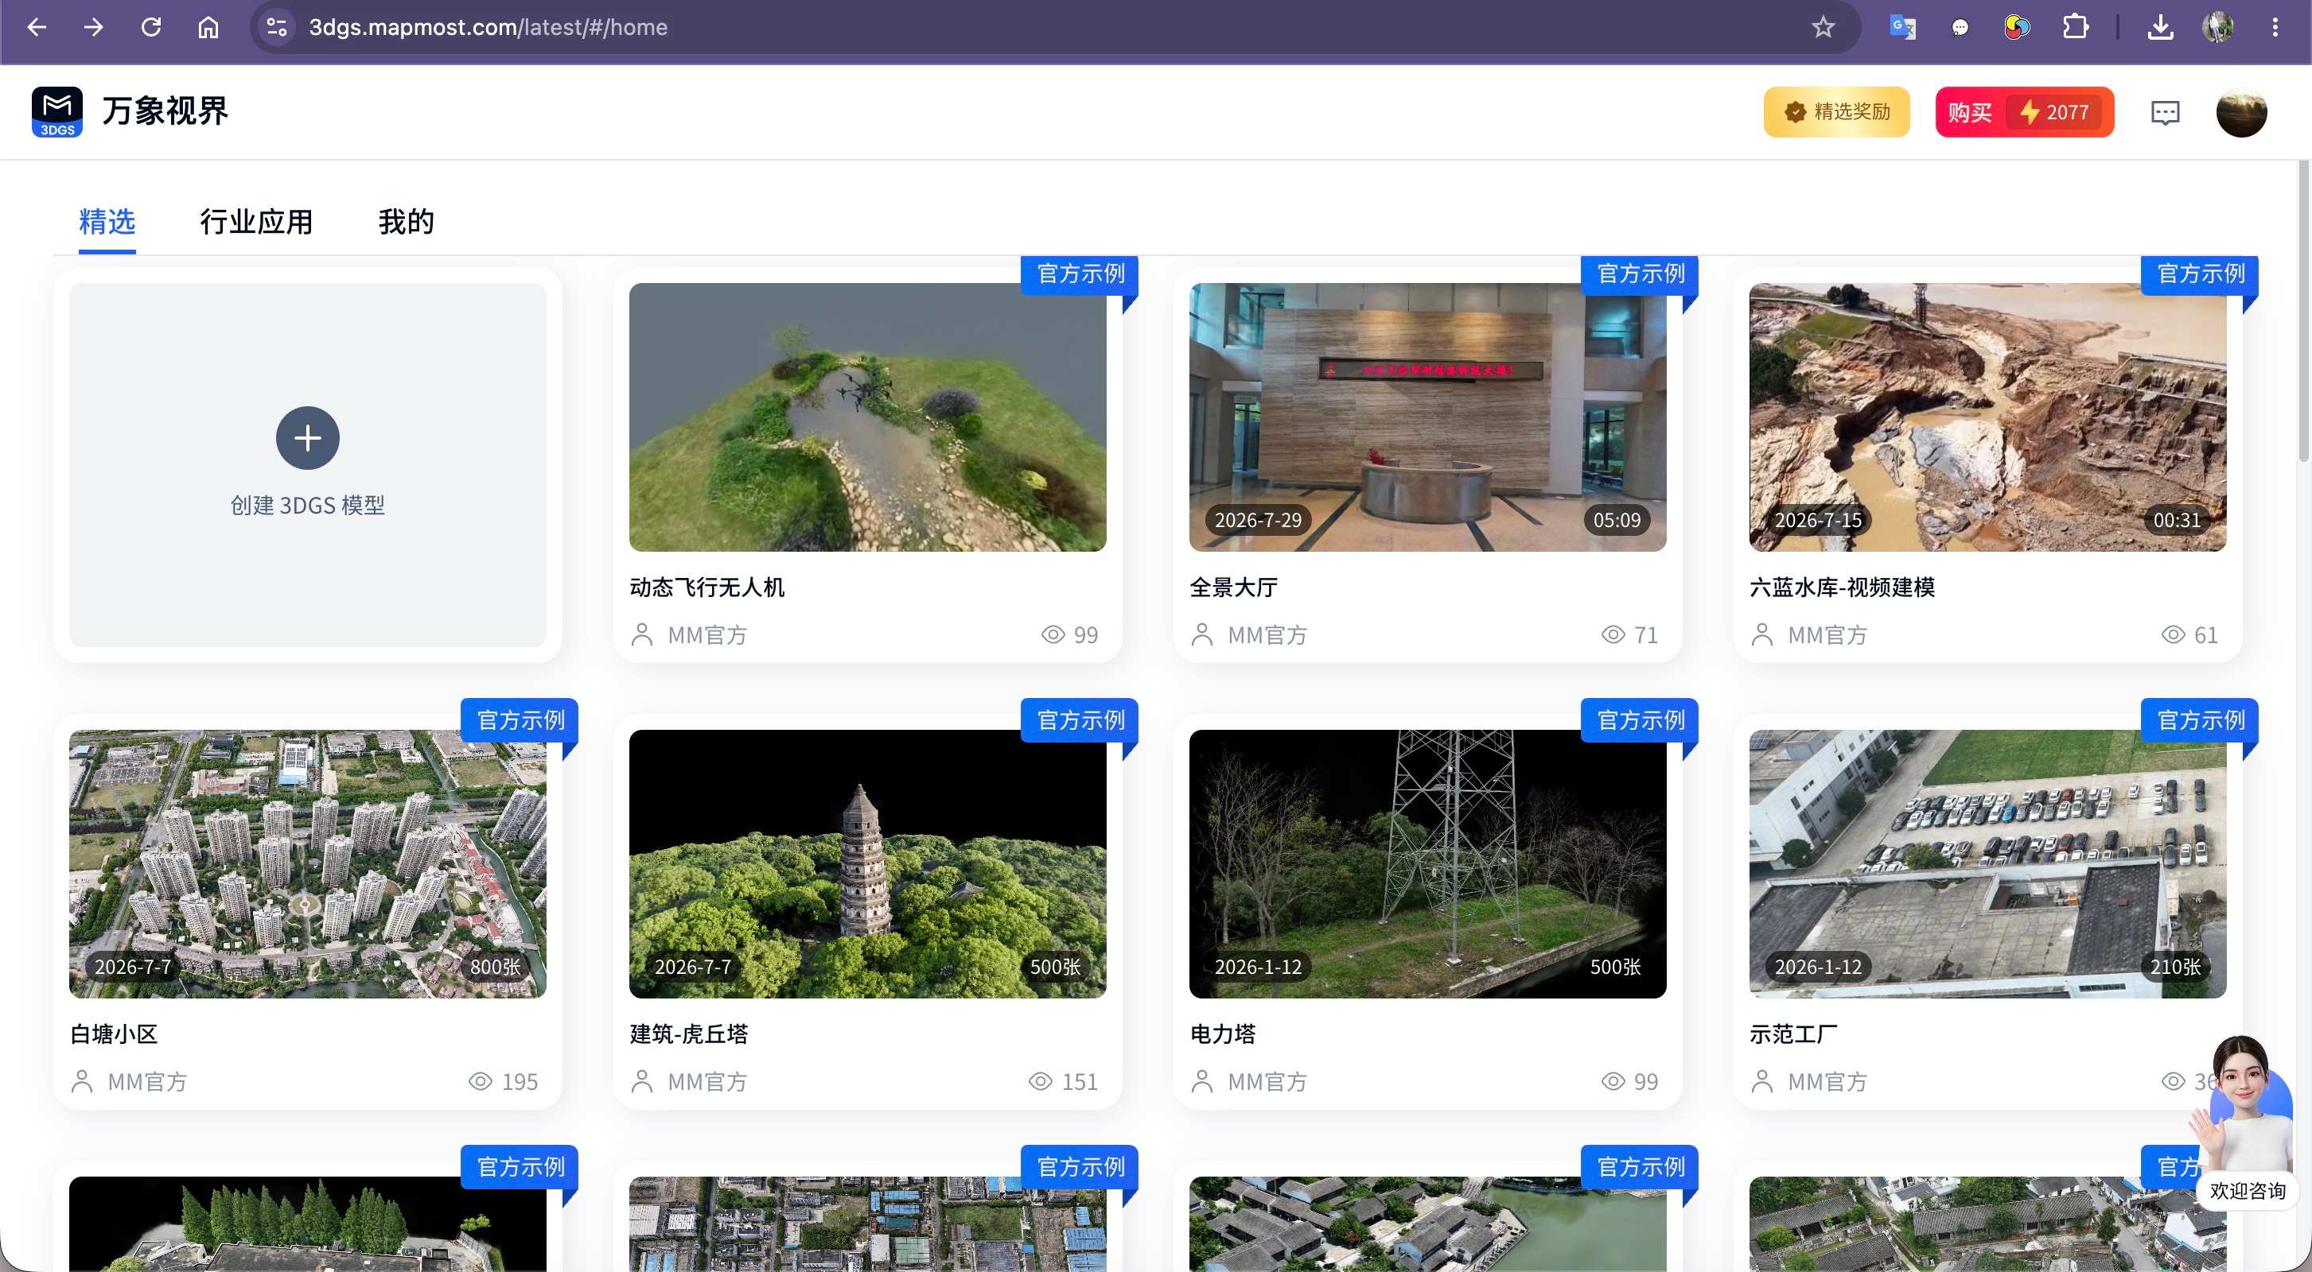The image size is (2312, 1272).
Task: Open the Chrome three-dot menu
Action: point(2275,27)
